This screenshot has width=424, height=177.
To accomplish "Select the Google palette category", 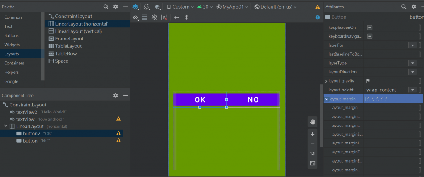I will (x=11, y=81).
